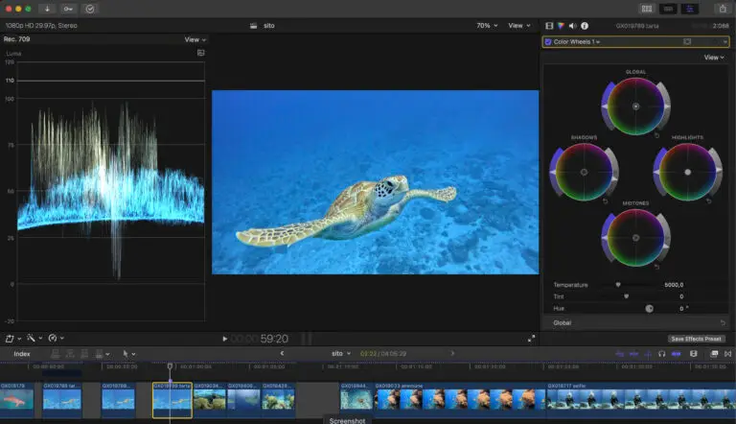Reset the Midtones color wheel
Image resolution: width=736 pixels, height=424 pixels.
coord(657,267)
